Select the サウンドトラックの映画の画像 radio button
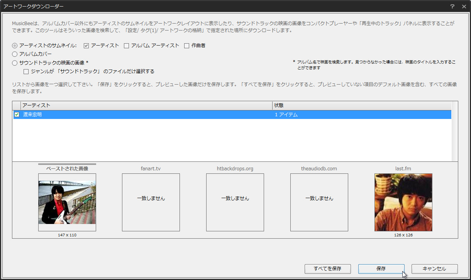 14,63
